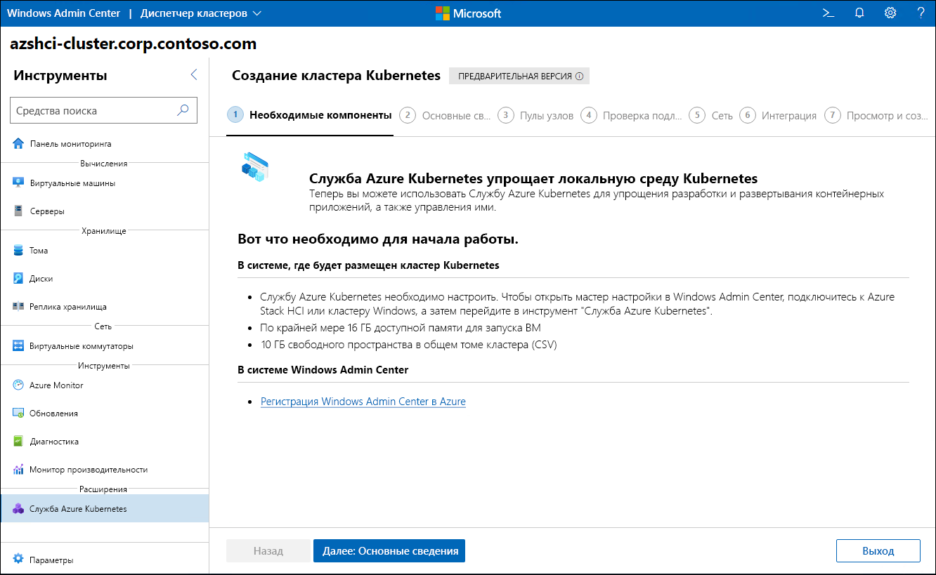Image resolution: width=936 pixels, height=575 pixels.
Task: Switch to step 2 Основные сведения tab
Action: point(445,115)
